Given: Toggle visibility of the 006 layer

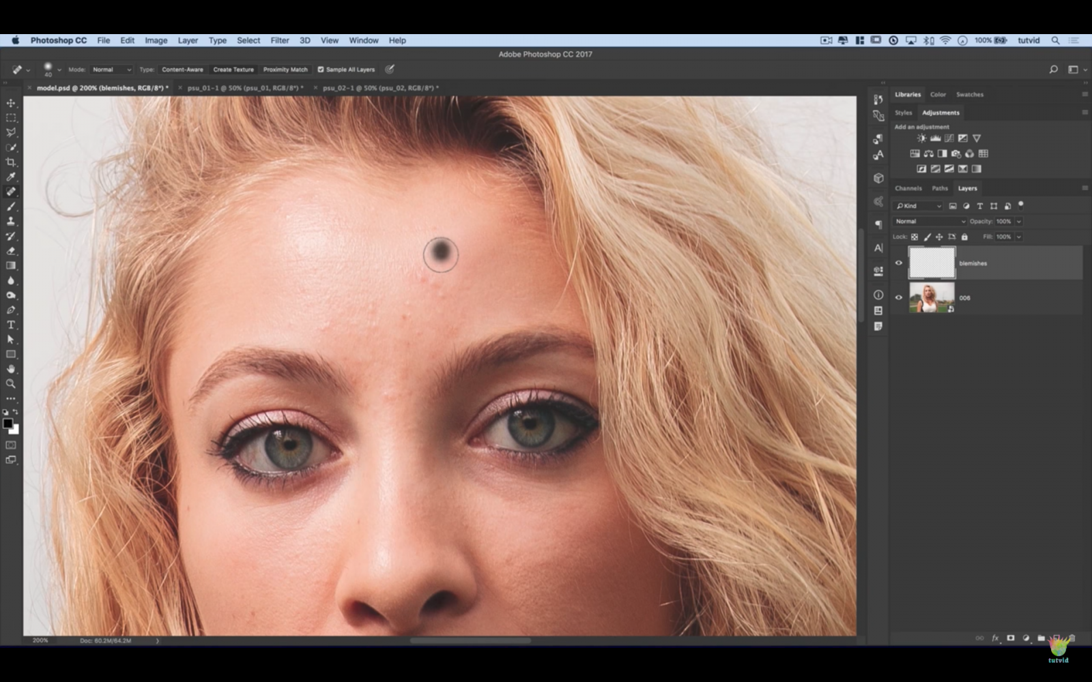Looking at the screenshot, I should pos(899,297).
